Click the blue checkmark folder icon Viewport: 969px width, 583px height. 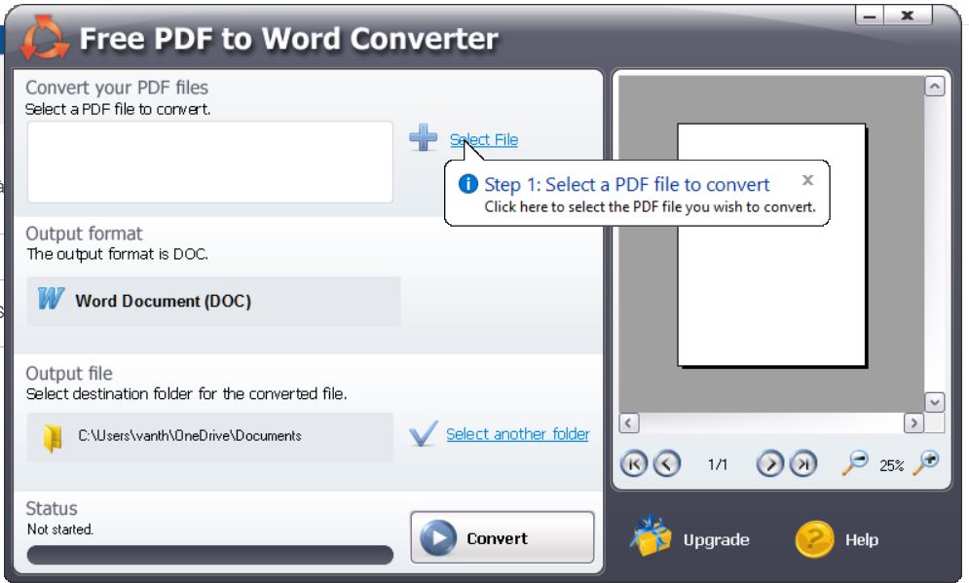424,433
